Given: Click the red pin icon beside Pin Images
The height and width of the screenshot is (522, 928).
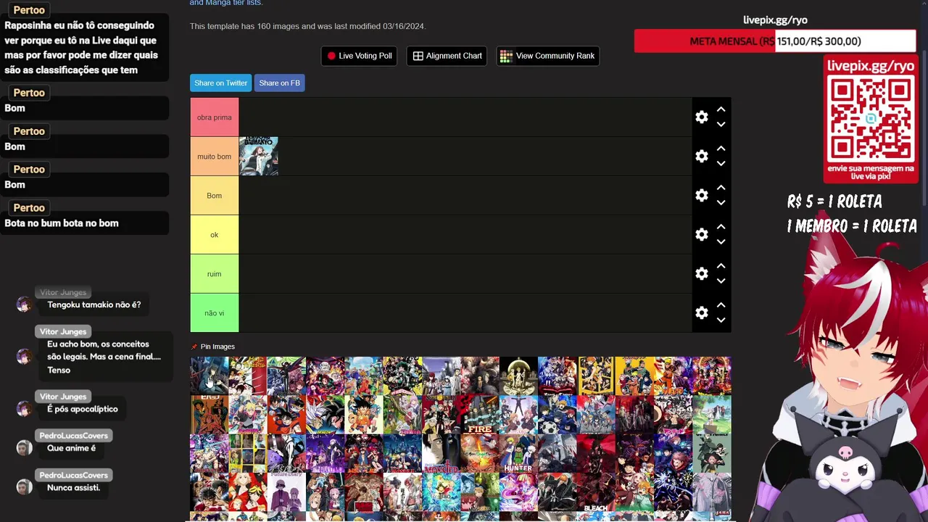Looking at the screenshot, I should (194, 347).
